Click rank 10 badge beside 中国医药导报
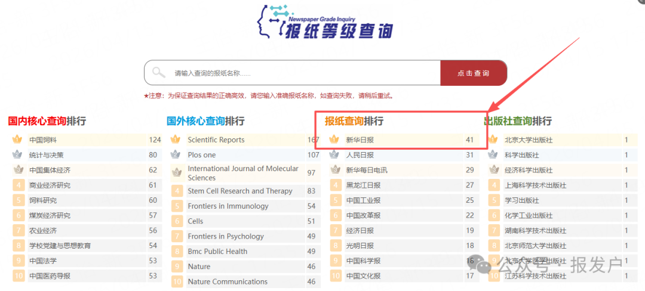 pos(19,276)
